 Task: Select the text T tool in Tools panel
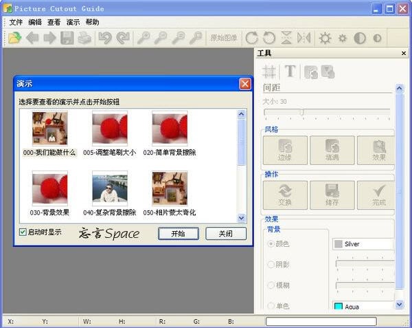click(290, 71)
